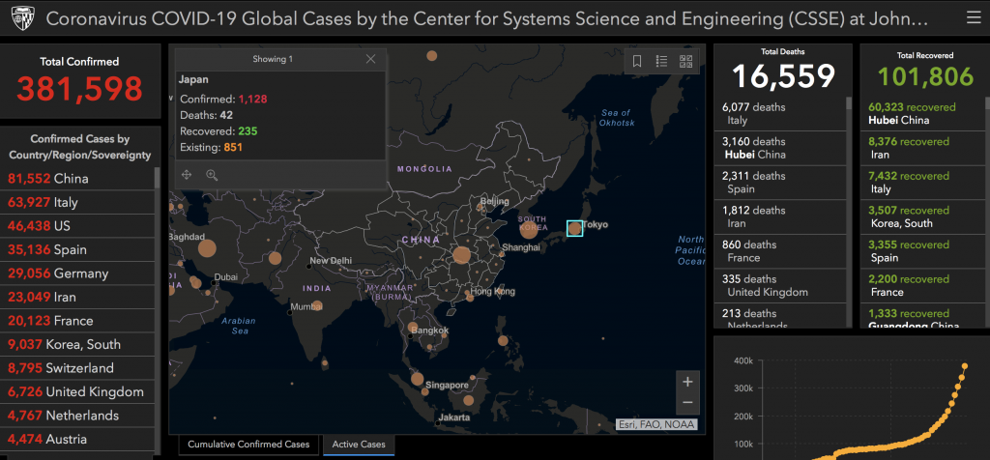Select Italy in confirmed cases list
Screen dimensions: 990x460
pos(77,203)
